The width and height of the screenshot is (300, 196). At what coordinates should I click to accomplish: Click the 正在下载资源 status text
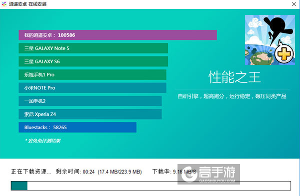pos(31,172)
